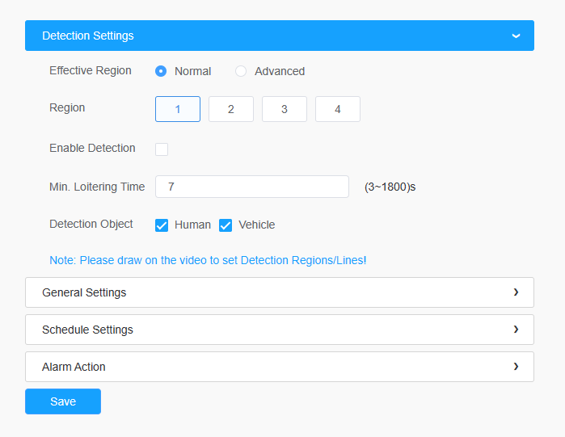The width and height of the screenshot is (565, 437).
Task: Expand the Schedule Settings section
Action: [280, 330]
